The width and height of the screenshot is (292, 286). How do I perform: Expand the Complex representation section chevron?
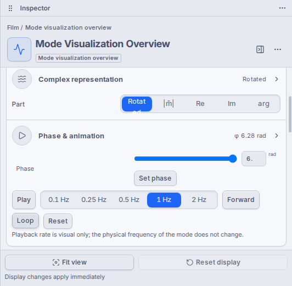pyautogui.click(x=277, y=79)
